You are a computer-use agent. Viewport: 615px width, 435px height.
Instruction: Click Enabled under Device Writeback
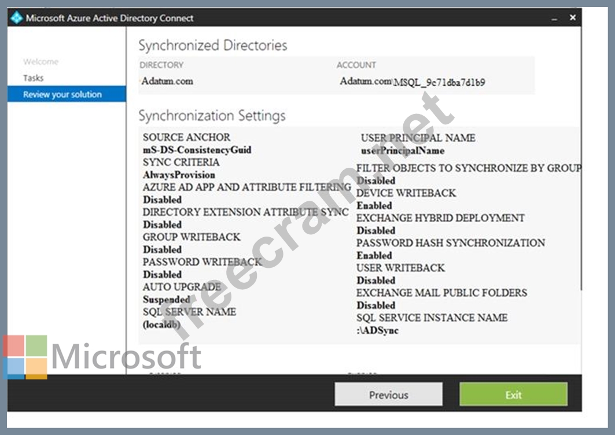[x=374, y=206]
